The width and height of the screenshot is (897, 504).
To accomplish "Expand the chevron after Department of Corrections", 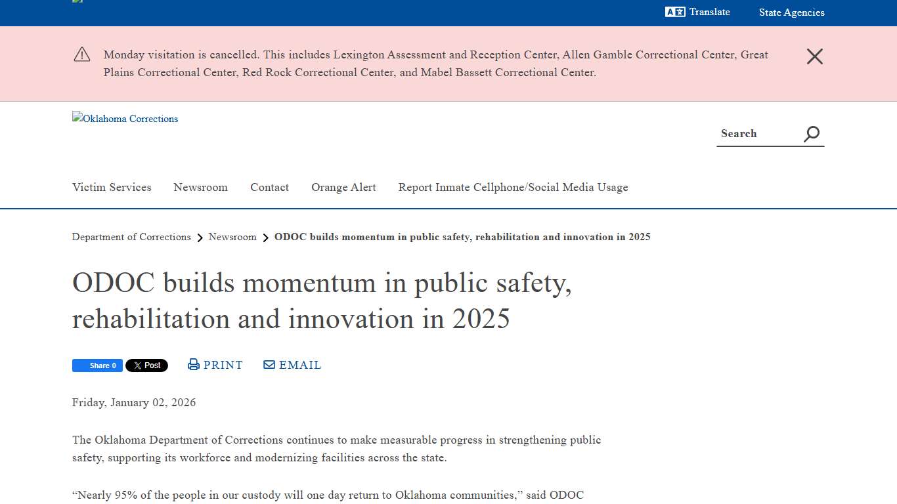I will (x=200, y=238).
